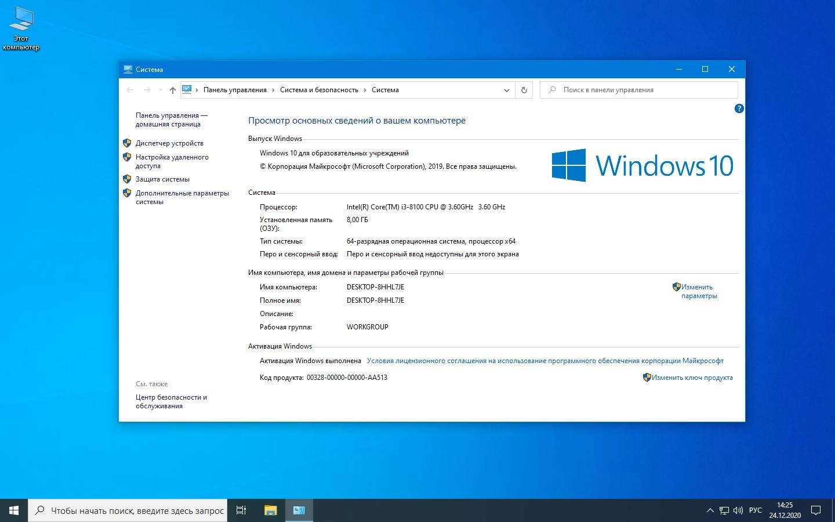Select Система и безопасность breadcrumb
Viewport: 835px width, 522px height.
pyautogui.click(x=319, y=90)
